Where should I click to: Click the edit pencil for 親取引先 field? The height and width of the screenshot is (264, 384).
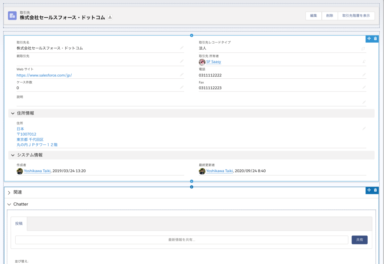(181, 61)
